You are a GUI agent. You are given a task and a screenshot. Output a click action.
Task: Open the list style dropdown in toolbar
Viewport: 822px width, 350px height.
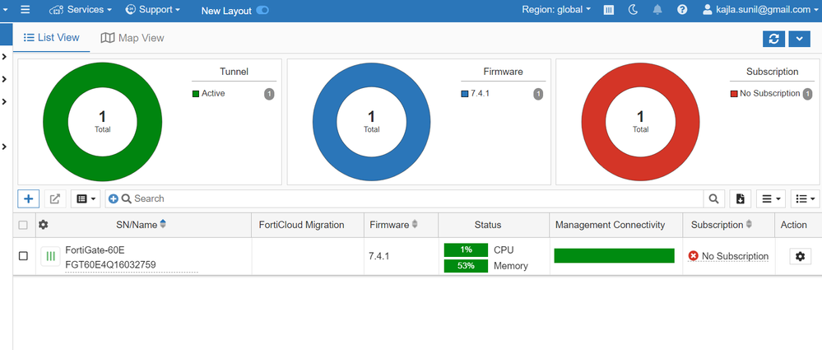click(805, 198)
